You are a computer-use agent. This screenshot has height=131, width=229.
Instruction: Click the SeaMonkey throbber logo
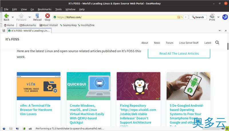pyautogui.click(x=225, y=17)
